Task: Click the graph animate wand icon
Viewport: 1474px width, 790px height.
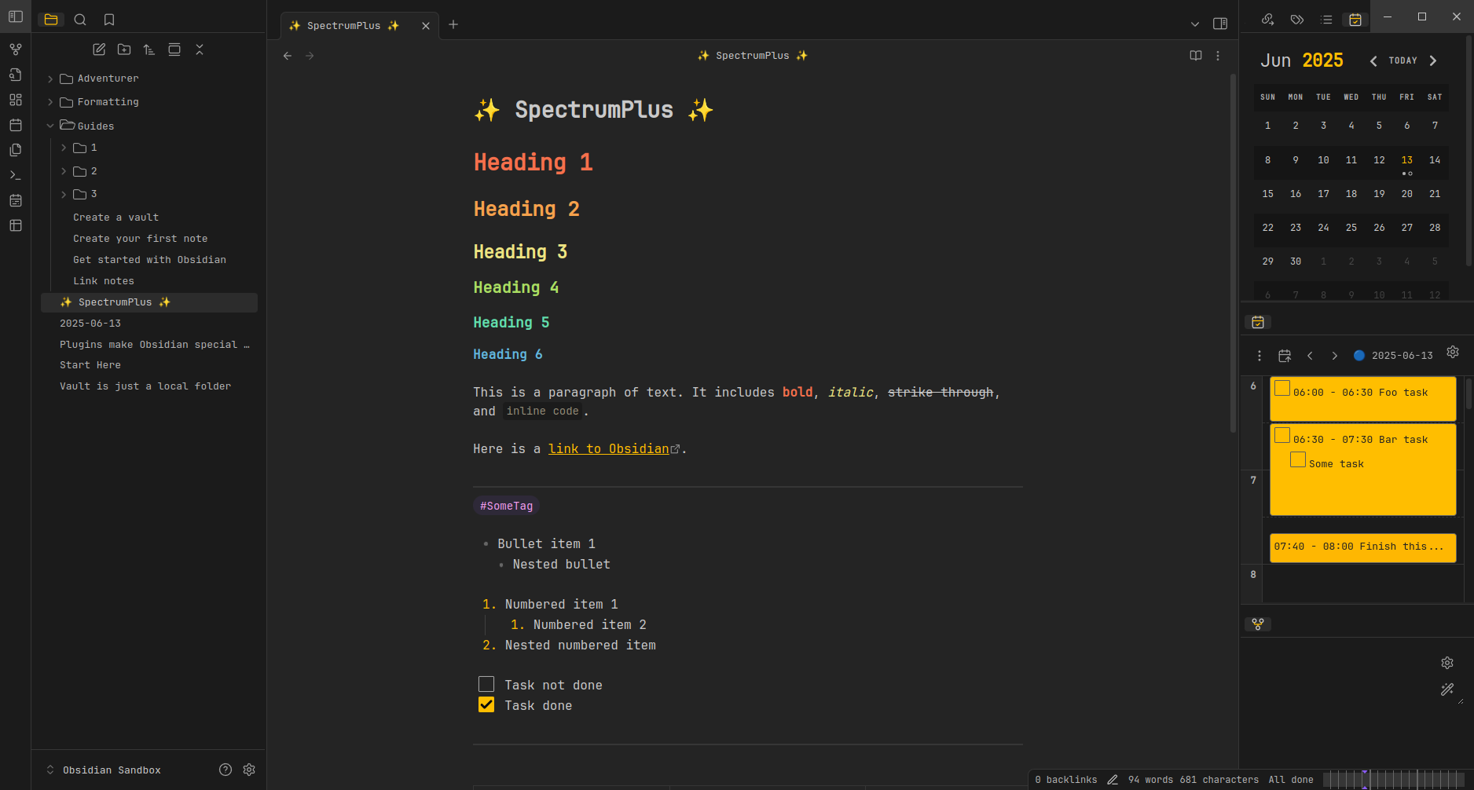Action: point(1447,689)
